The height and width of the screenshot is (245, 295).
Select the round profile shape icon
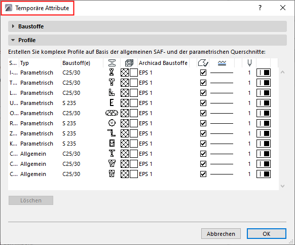click(x=112, y=123)
